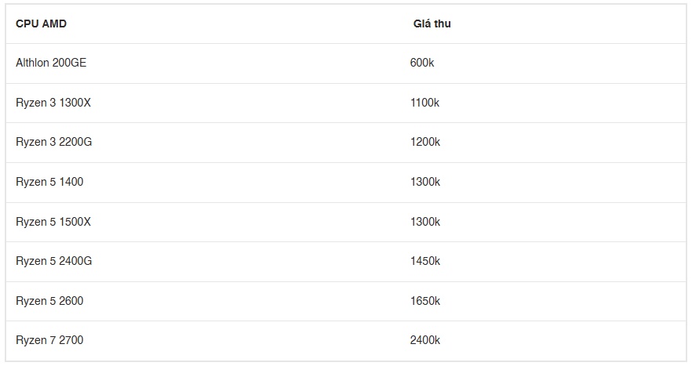Select the 1450k price value
692x366 pixels.
[425, 261]
